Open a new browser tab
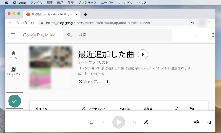 pos(85,15)
